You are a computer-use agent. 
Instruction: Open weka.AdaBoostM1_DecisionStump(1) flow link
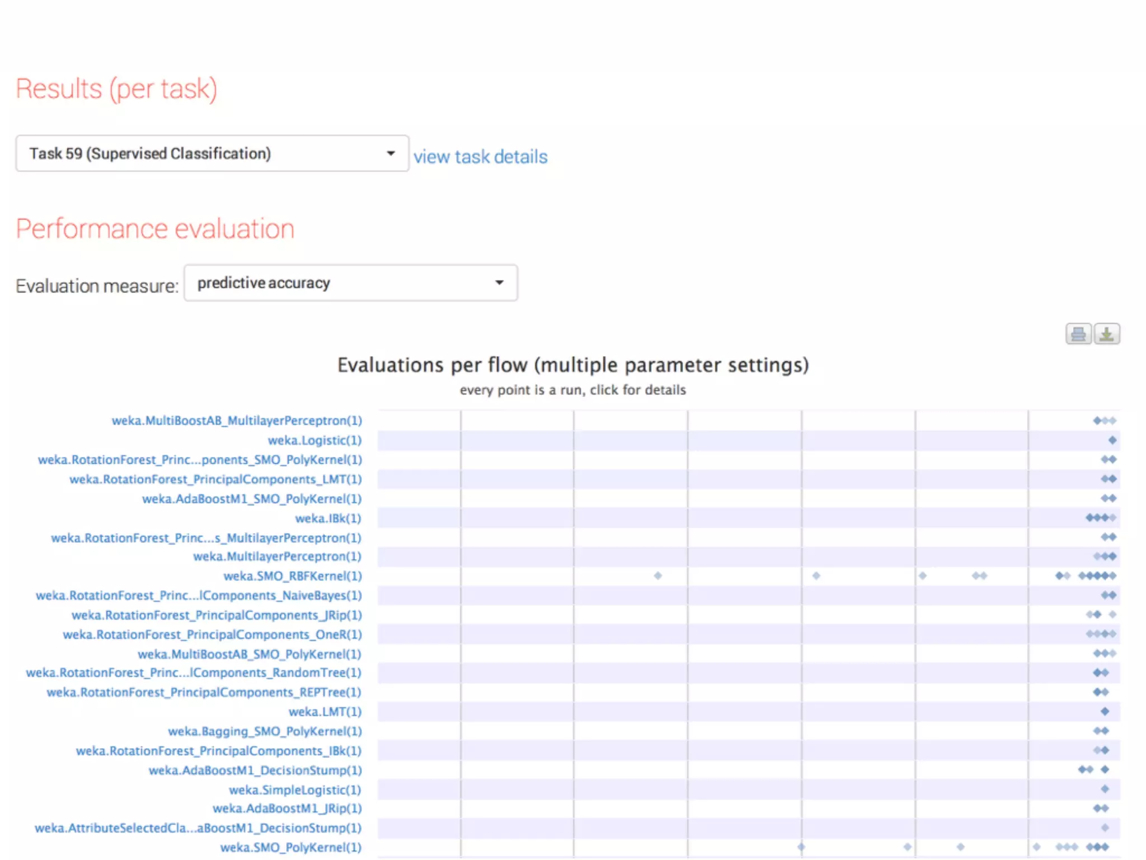[255, 770]
